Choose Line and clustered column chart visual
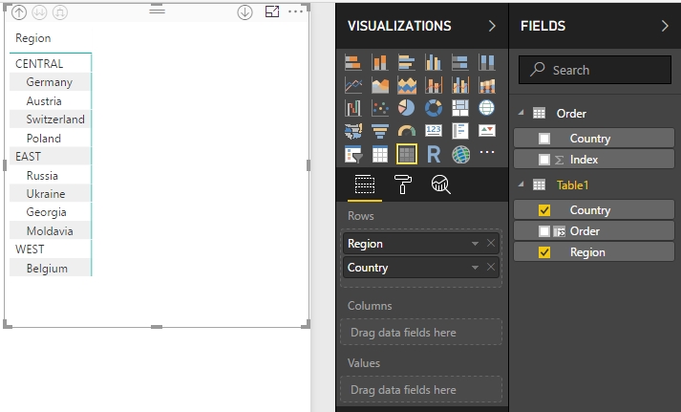681x412 pixels. (460, 85)
